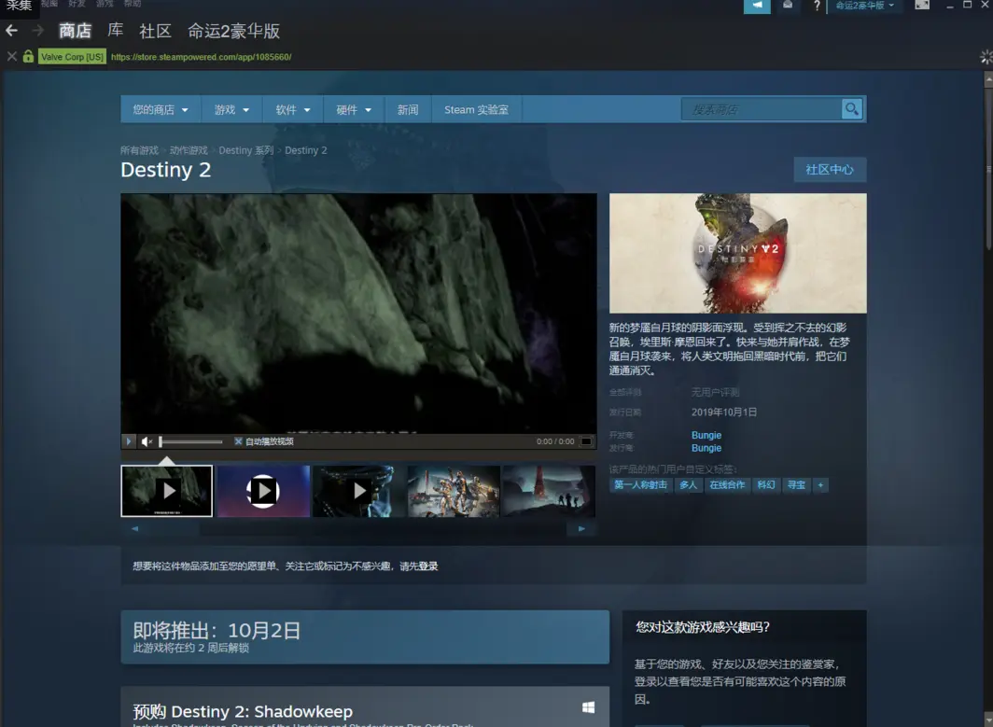Click the search magnifier button

pyautogui.click(x=852, y=109)
